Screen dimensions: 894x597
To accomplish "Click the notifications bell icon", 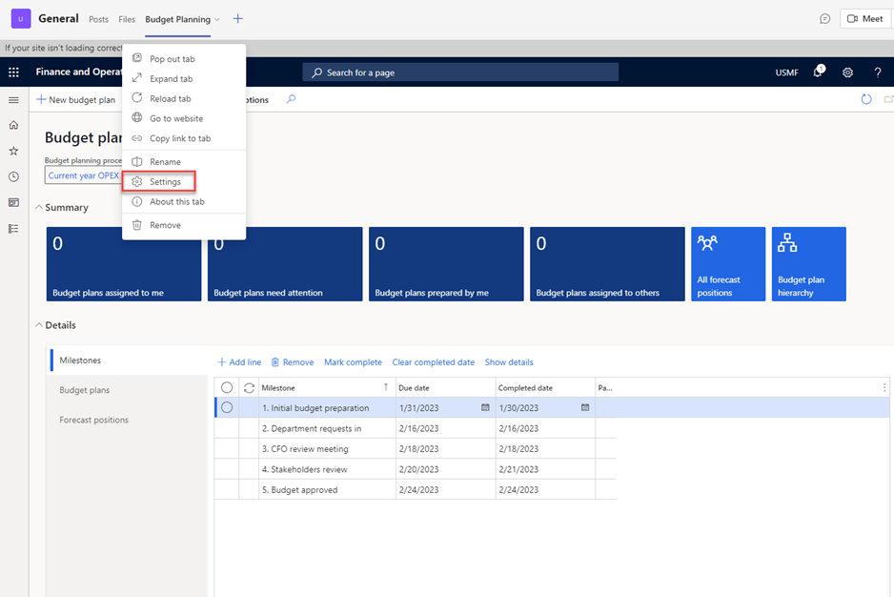I will pos(818,72).
